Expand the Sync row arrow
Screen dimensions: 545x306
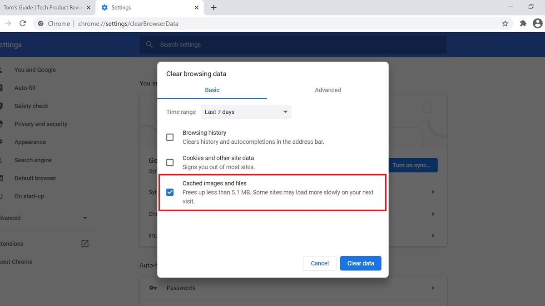click(x=433, y=192)
